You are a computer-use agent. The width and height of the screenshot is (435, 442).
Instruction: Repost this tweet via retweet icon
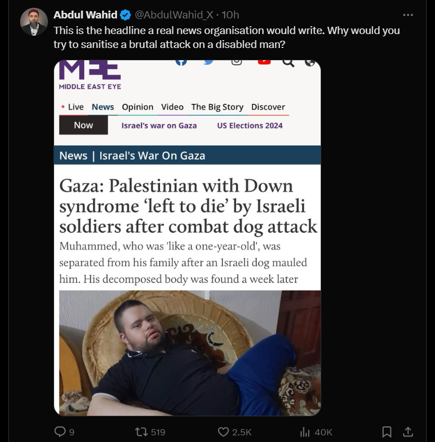pyautogui.click(x=142, y=431)
